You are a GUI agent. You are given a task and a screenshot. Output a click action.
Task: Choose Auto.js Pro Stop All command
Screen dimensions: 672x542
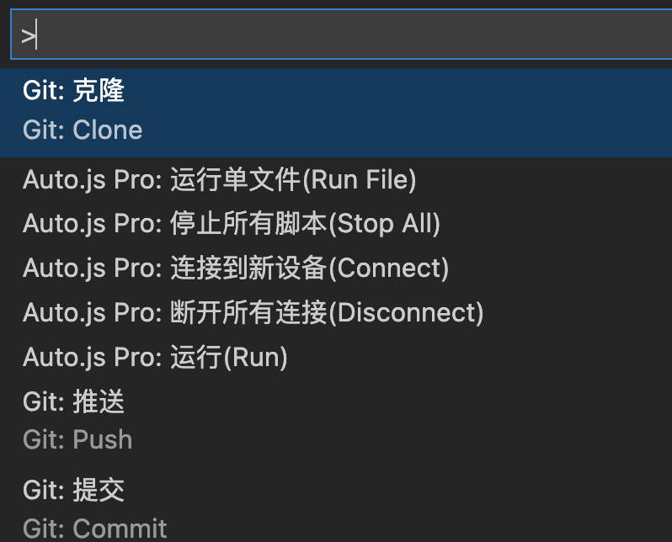click(232, 224)
